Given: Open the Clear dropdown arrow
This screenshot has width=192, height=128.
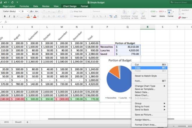Looking at the screenshot, I should click(x=187, y=18).
